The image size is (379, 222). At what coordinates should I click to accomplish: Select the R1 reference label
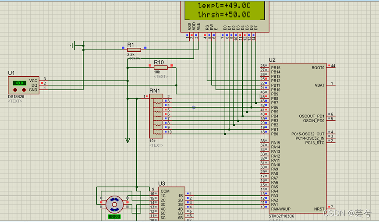point(131,45)
